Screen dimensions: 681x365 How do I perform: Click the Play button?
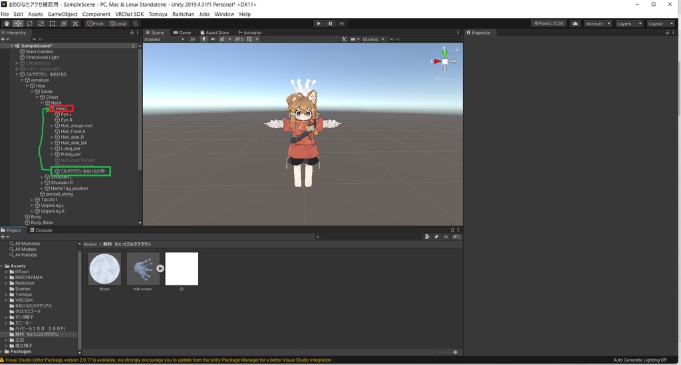[x=319, y=23]
